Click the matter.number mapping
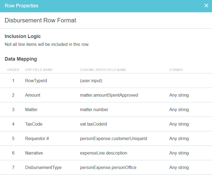 point(94,109)
